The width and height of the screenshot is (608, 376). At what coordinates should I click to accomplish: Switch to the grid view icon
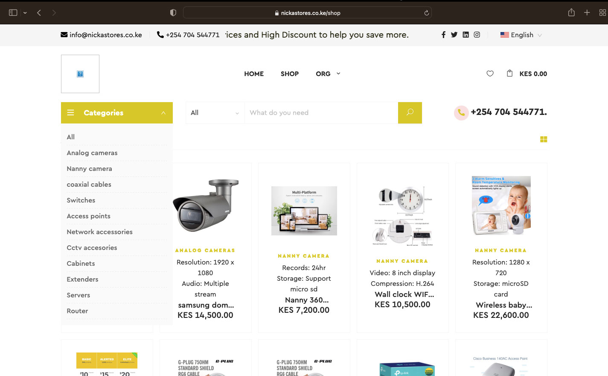(x=544, y=139)
